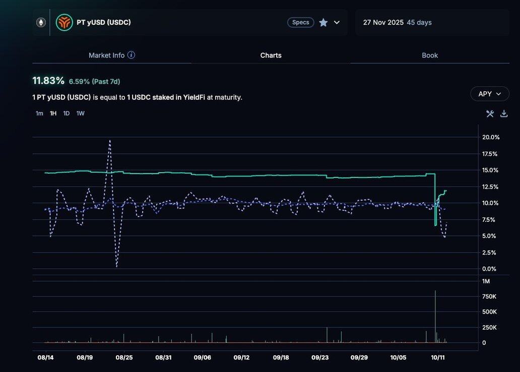Click the 11.83% APY value
Viewport: 520px width, 372px height.
tap(48, 81)
